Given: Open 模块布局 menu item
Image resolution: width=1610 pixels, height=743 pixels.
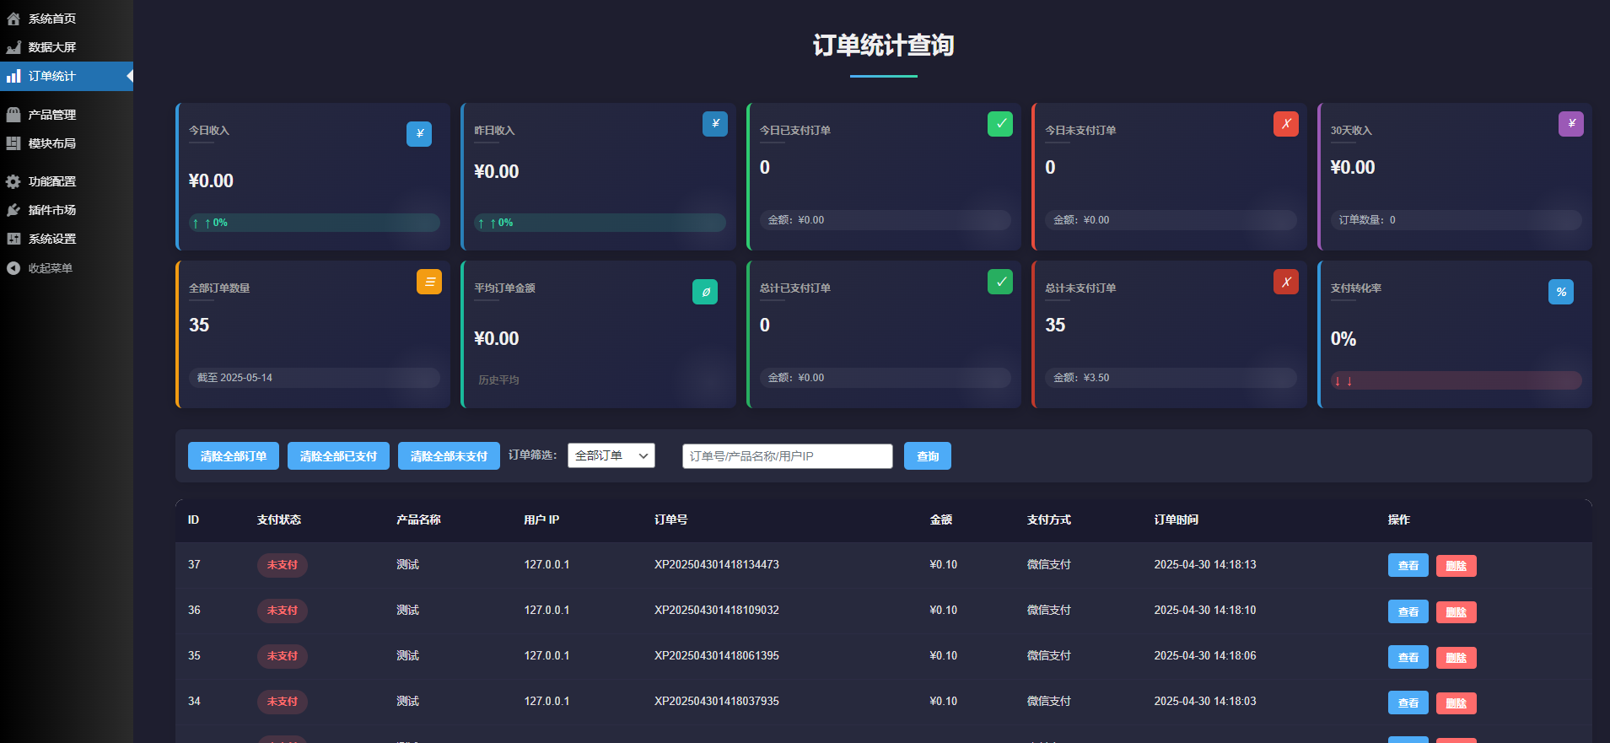Looking at the screenshot, I should [67, 143].
